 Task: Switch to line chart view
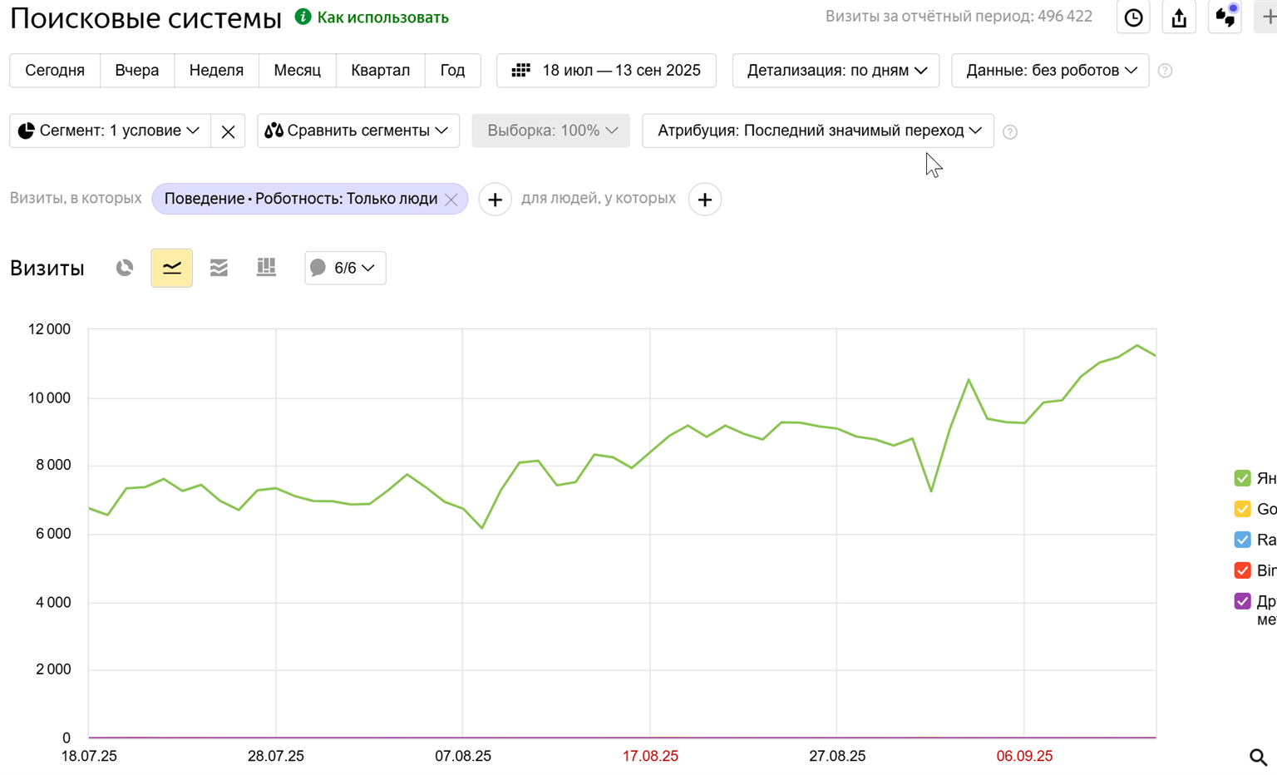tap(172, 268)
